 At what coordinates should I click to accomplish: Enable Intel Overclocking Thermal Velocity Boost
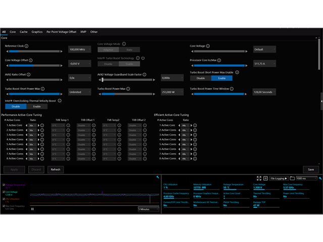coord(37,106)
